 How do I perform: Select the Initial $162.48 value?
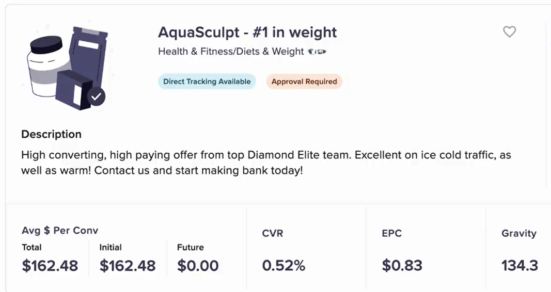tap(128, 266)
